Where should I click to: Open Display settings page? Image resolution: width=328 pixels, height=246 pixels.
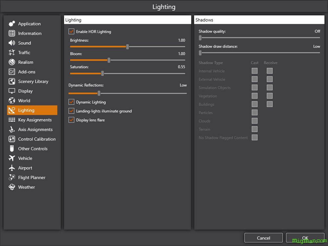[x=32, y=91]
